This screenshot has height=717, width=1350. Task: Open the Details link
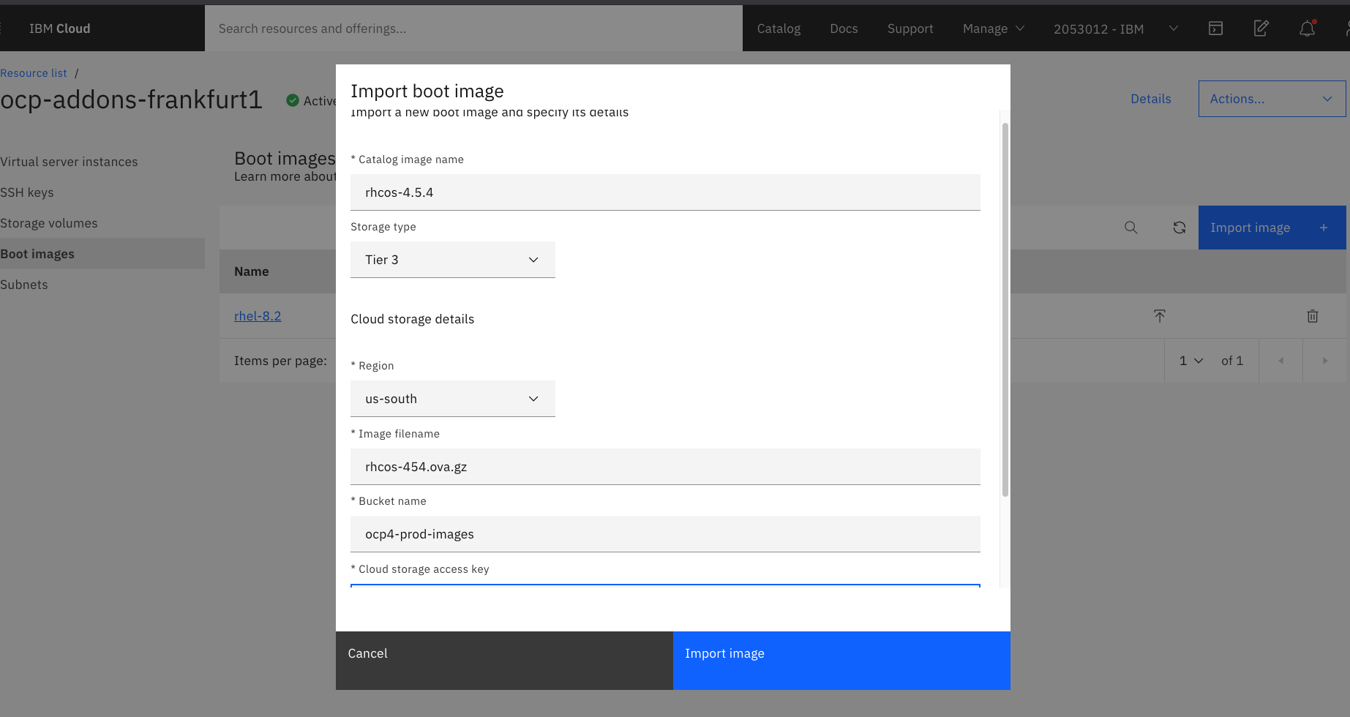[1150, 99]
